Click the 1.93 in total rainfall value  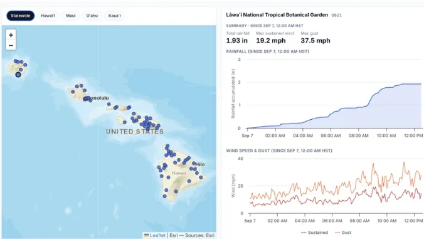point(237,41)
